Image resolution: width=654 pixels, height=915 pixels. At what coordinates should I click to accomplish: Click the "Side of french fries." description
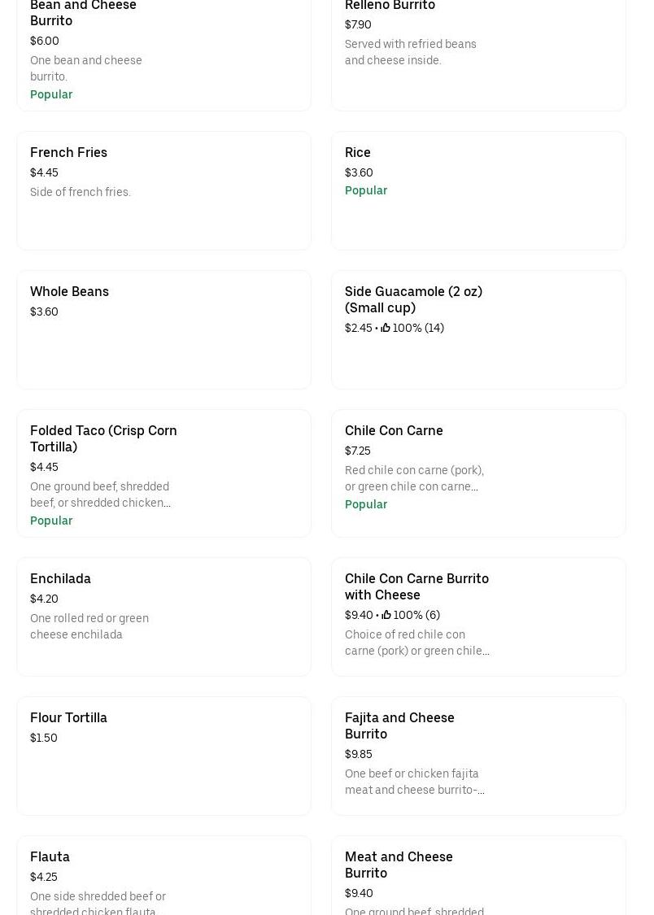(x=81, y=192)
